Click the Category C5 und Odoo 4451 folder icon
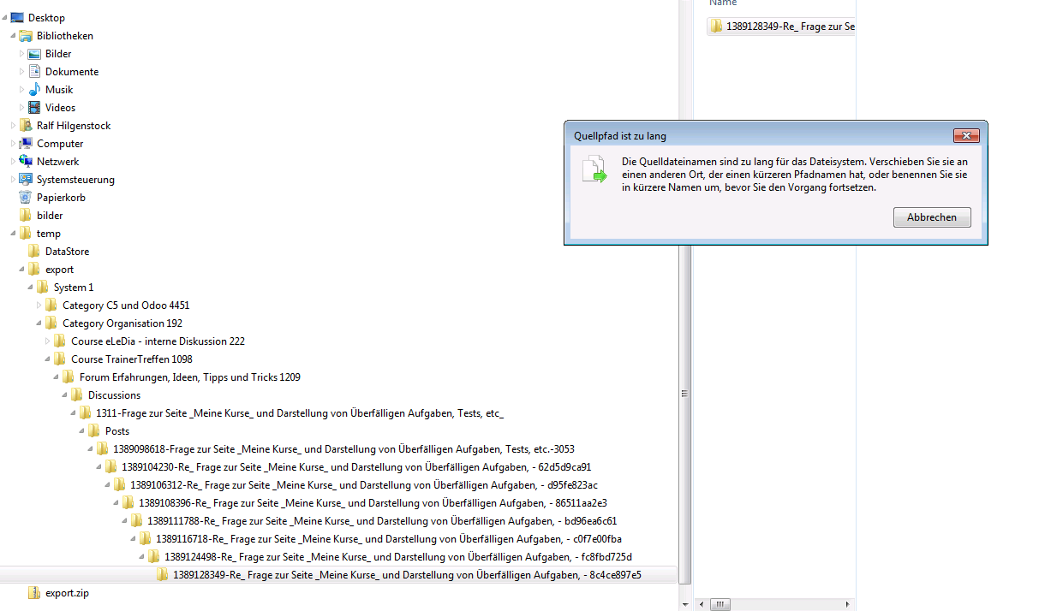Image resolution: width=1039 pixels, height=611 pixels. (x=51, y=305)
